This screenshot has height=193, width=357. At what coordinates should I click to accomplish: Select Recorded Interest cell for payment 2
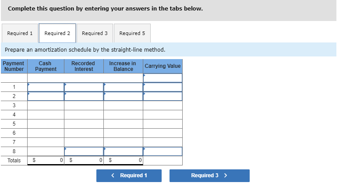(x=84, y=96)
